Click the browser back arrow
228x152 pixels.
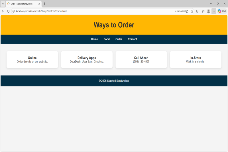click(3, 11)
